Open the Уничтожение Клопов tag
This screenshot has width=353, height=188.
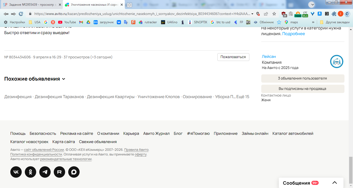pyautogui.click(x=159, y=97)
